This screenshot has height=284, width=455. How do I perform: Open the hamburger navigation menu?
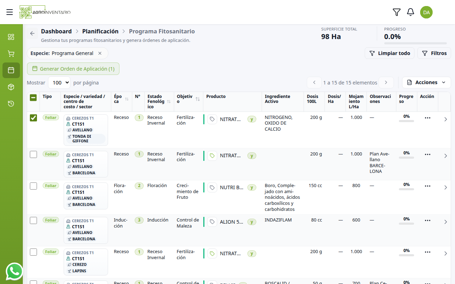(x=10, y=12)
